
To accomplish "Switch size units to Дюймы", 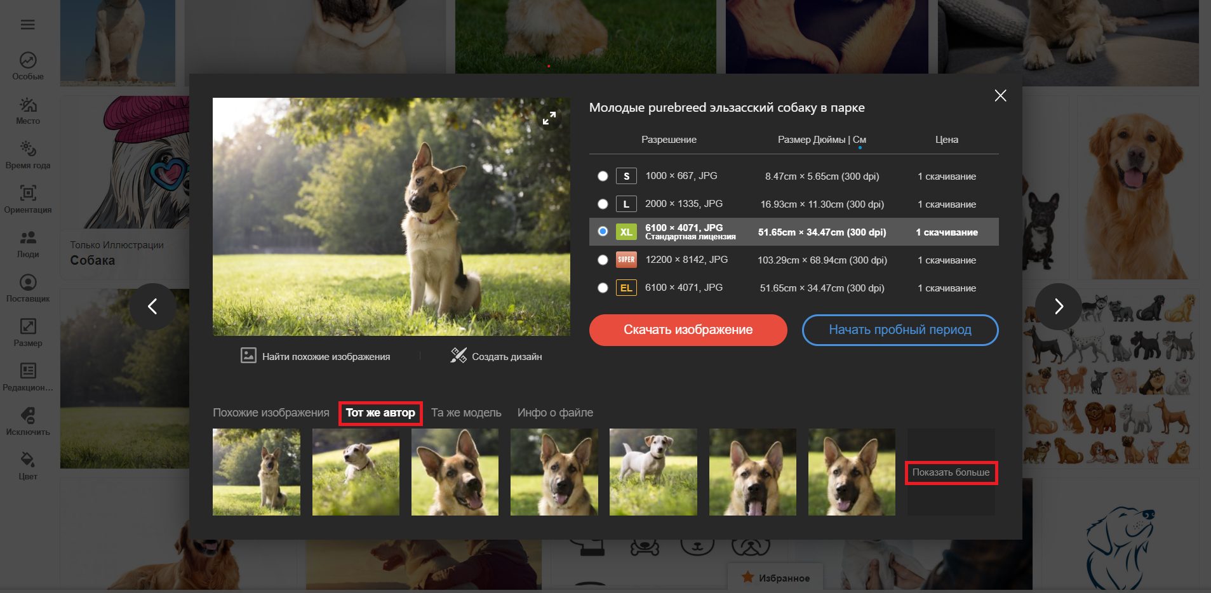I will (829, 140).
